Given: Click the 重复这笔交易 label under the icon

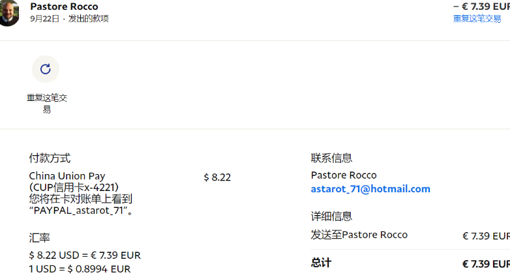Looking at the screenshot, I should 47,104.
